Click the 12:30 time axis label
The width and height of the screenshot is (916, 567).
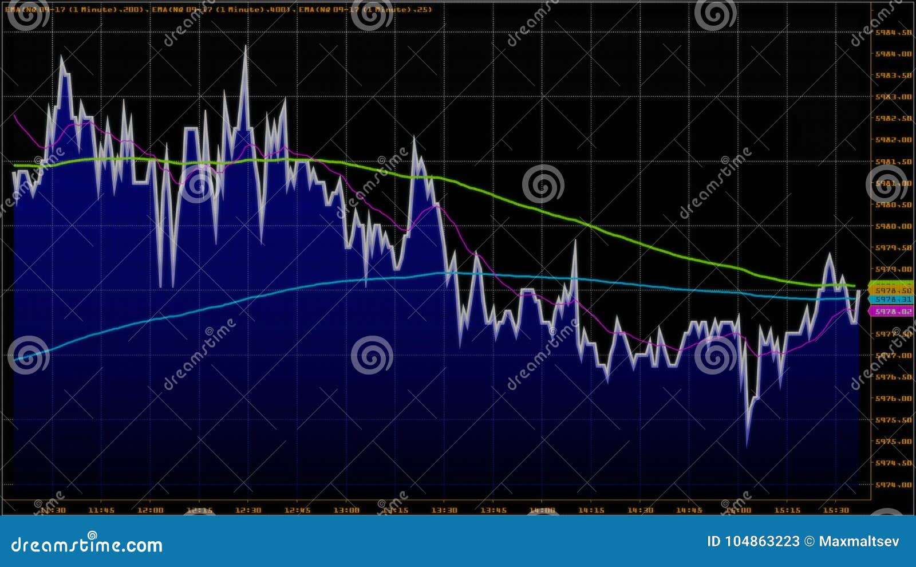pyautogui.click(x=248, y=510)
